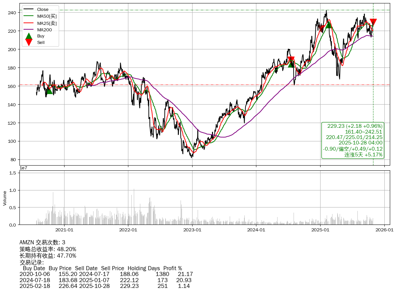This screenshot has height=292, width=397.
Task: Click the July 2024 red sell marker
Action: [291, 60]
